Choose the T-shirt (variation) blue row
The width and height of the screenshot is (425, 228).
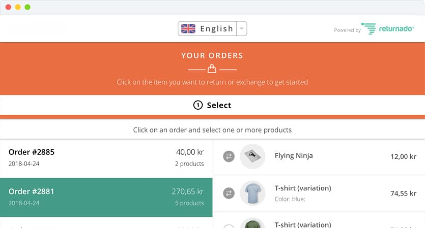(x=319, y=193)
